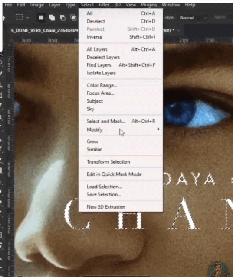Open the Filter menu in menu bar

click(x=104, y=5)
